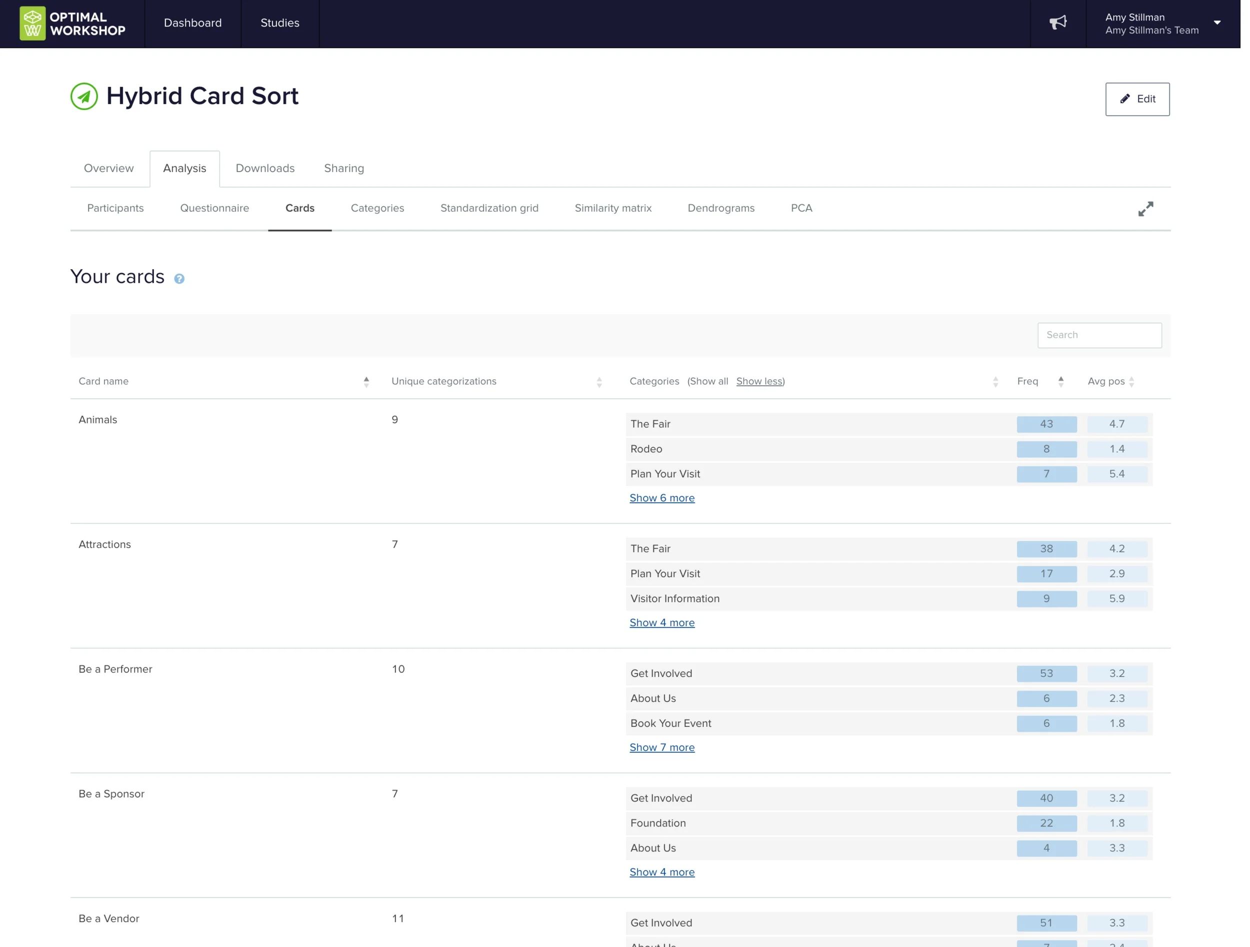The height and width of the screenshot is (947, 1250).
Task: Sort by Card name column arrows
Action: coord(366,382)
